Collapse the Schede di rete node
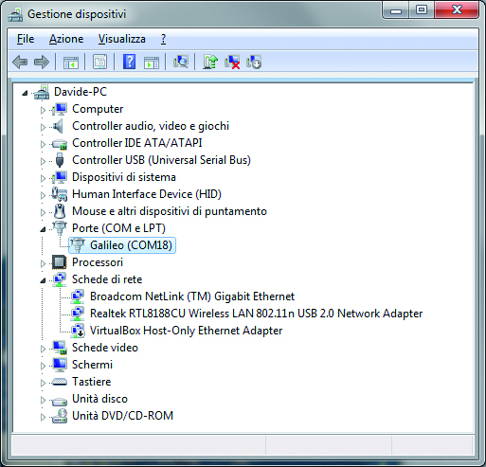Screen dimensions: 486x467 coord(43,280)
